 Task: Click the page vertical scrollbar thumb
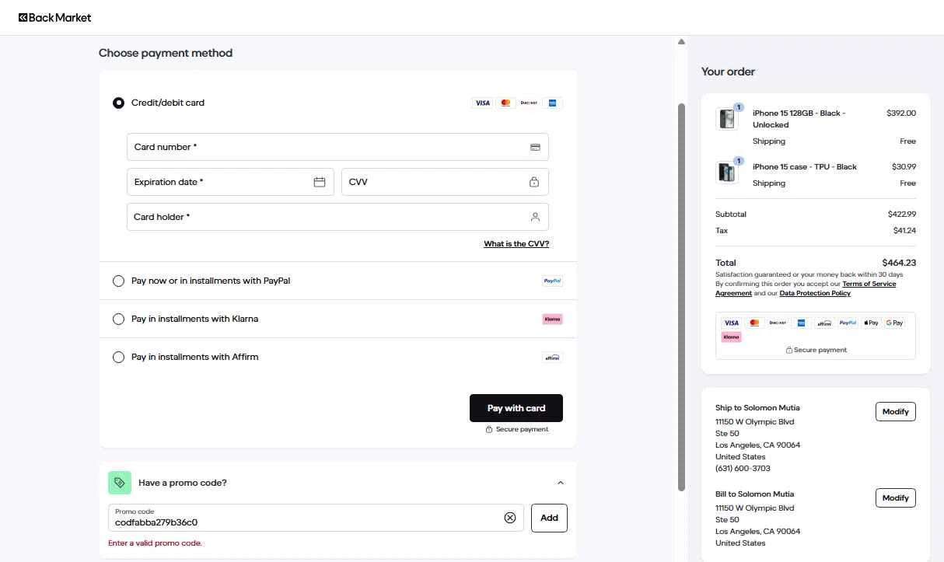682,297
